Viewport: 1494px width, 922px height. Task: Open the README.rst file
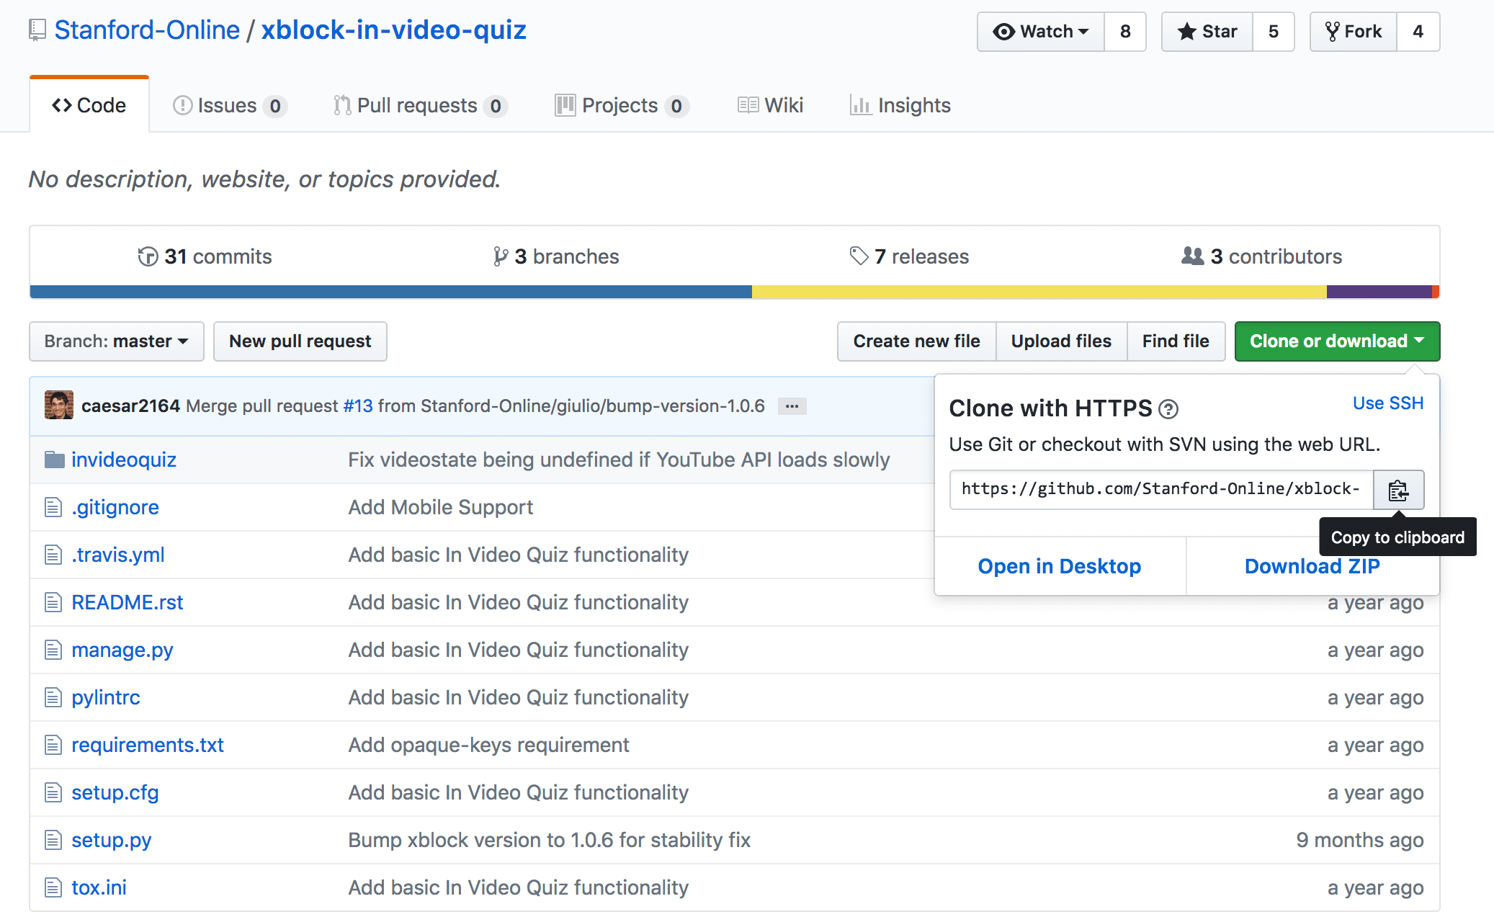128,602
